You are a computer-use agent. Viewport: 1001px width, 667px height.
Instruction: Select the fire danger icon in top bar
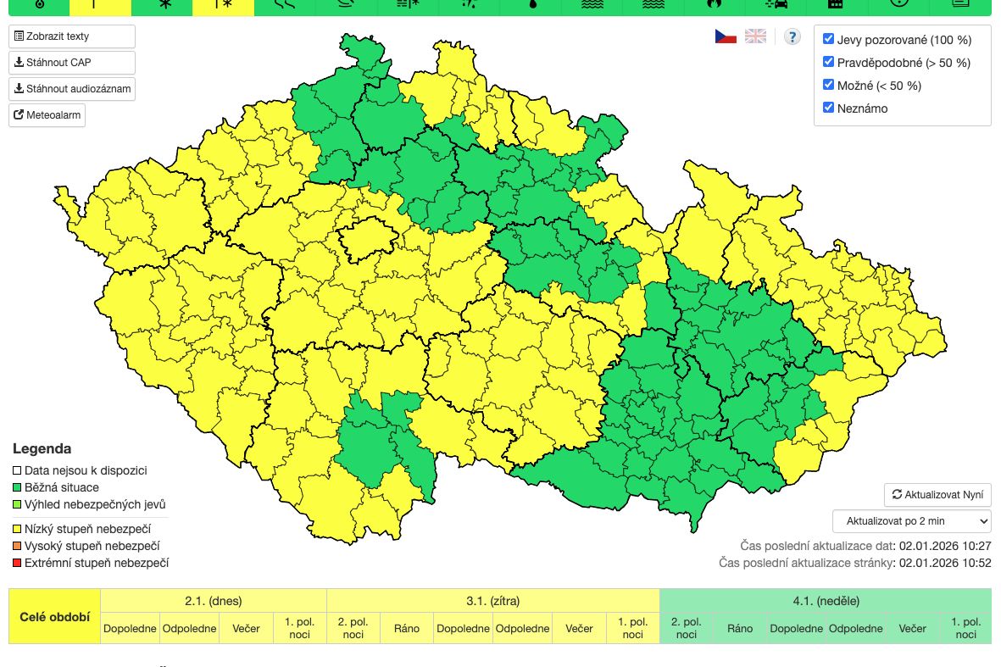(x=715, y=5)
